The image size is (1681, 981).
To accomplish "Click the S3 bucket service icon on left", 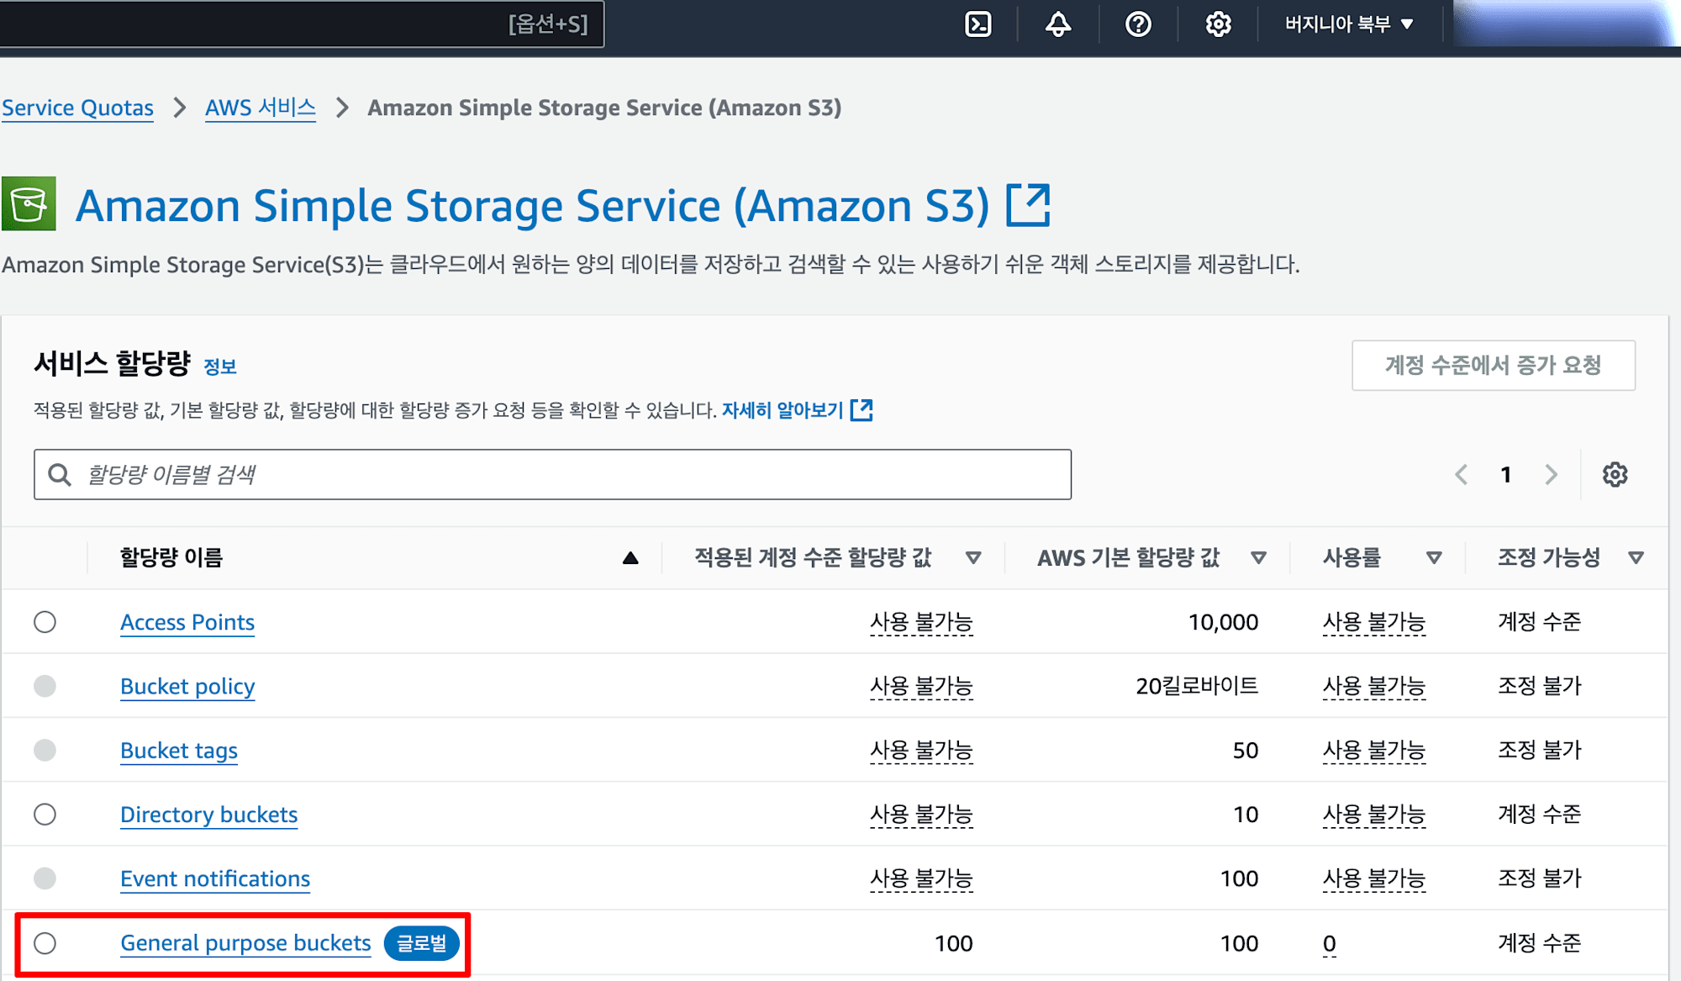I will click(x=29, y=206).
